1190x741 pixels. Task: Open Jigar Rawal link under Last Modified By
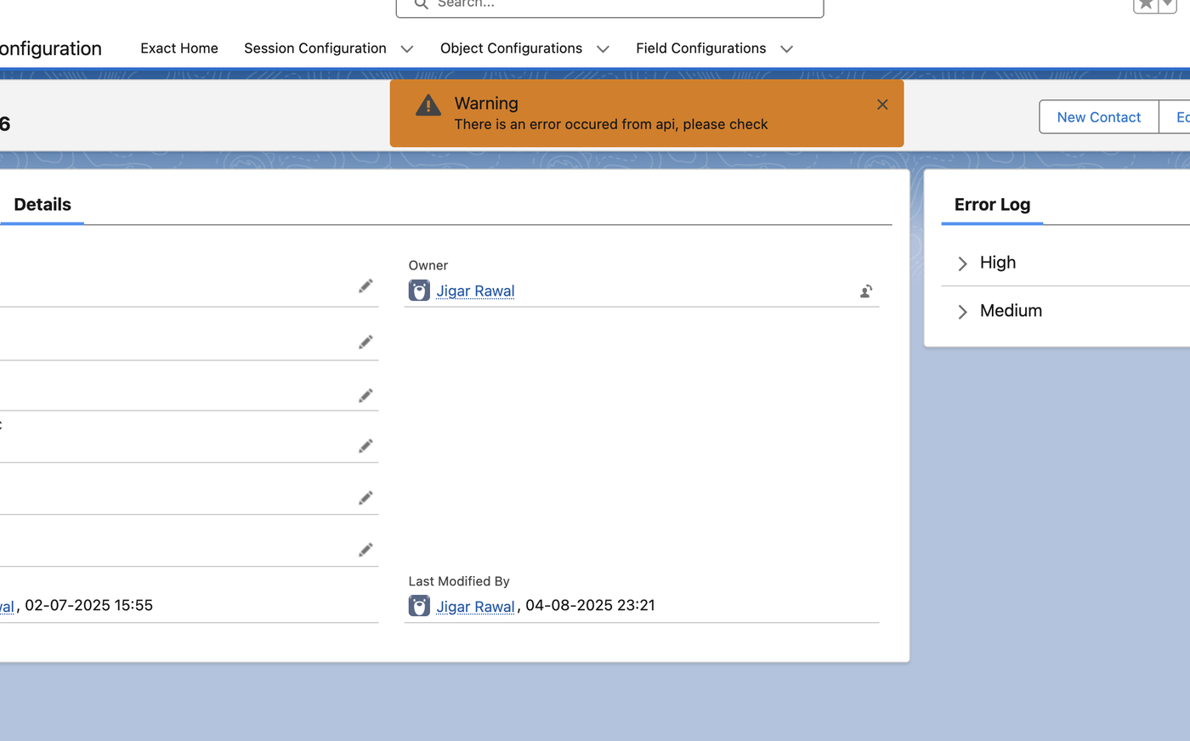[475, 606]
